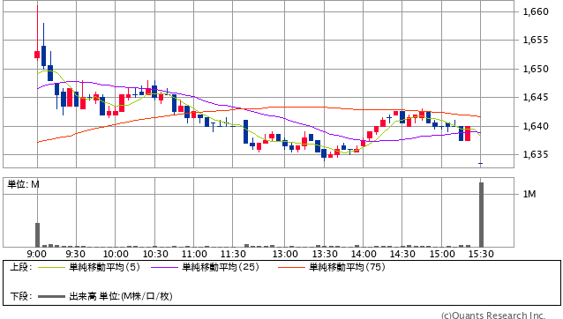Click the 11:00 time axis label

click(x=194, y=254)
